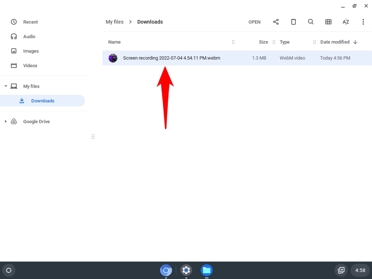The image size is (372, 279).
Task: Open the Downloads folder in the sidebar
Action: (x=43, y=101)
